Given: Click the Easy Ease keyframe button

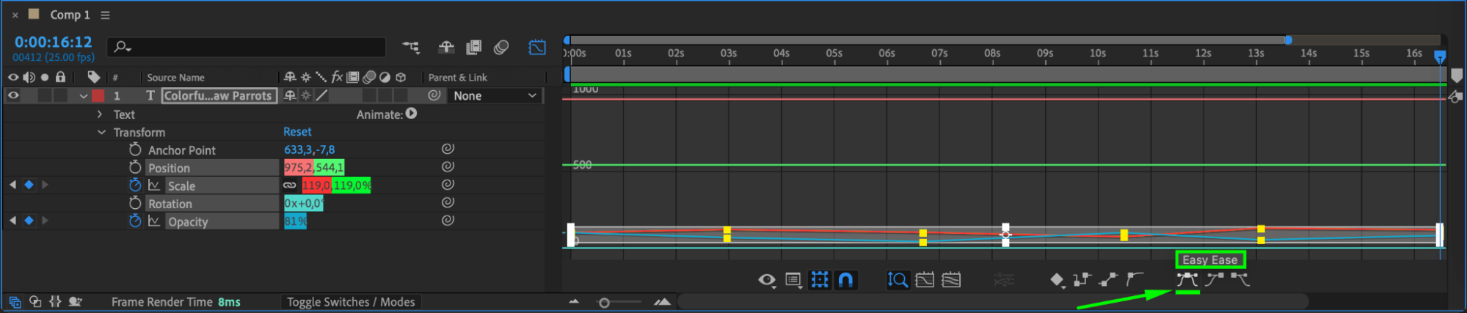Looking at the screenshot, I should coord(1187,279).
